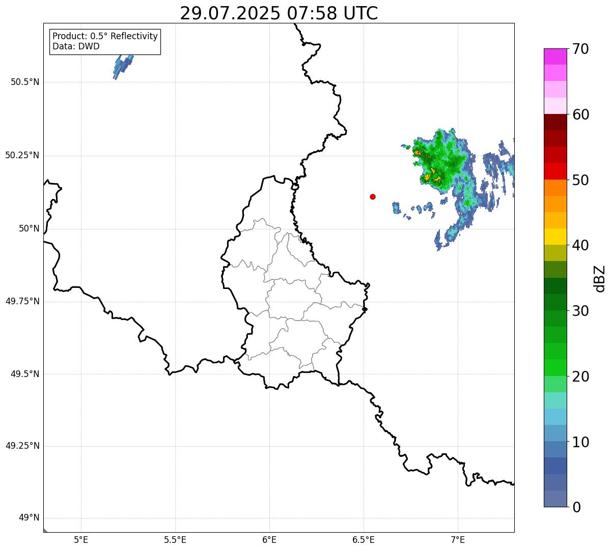The height and width of the screenshot is (550, 612).
Task: Pick the light cyan-blue swatch near 13 dBZ
Action: tap(555, 417)
